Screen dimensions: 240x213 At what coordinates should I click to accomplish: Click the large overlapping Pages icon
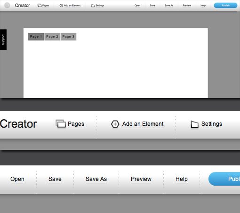(61, 123)
